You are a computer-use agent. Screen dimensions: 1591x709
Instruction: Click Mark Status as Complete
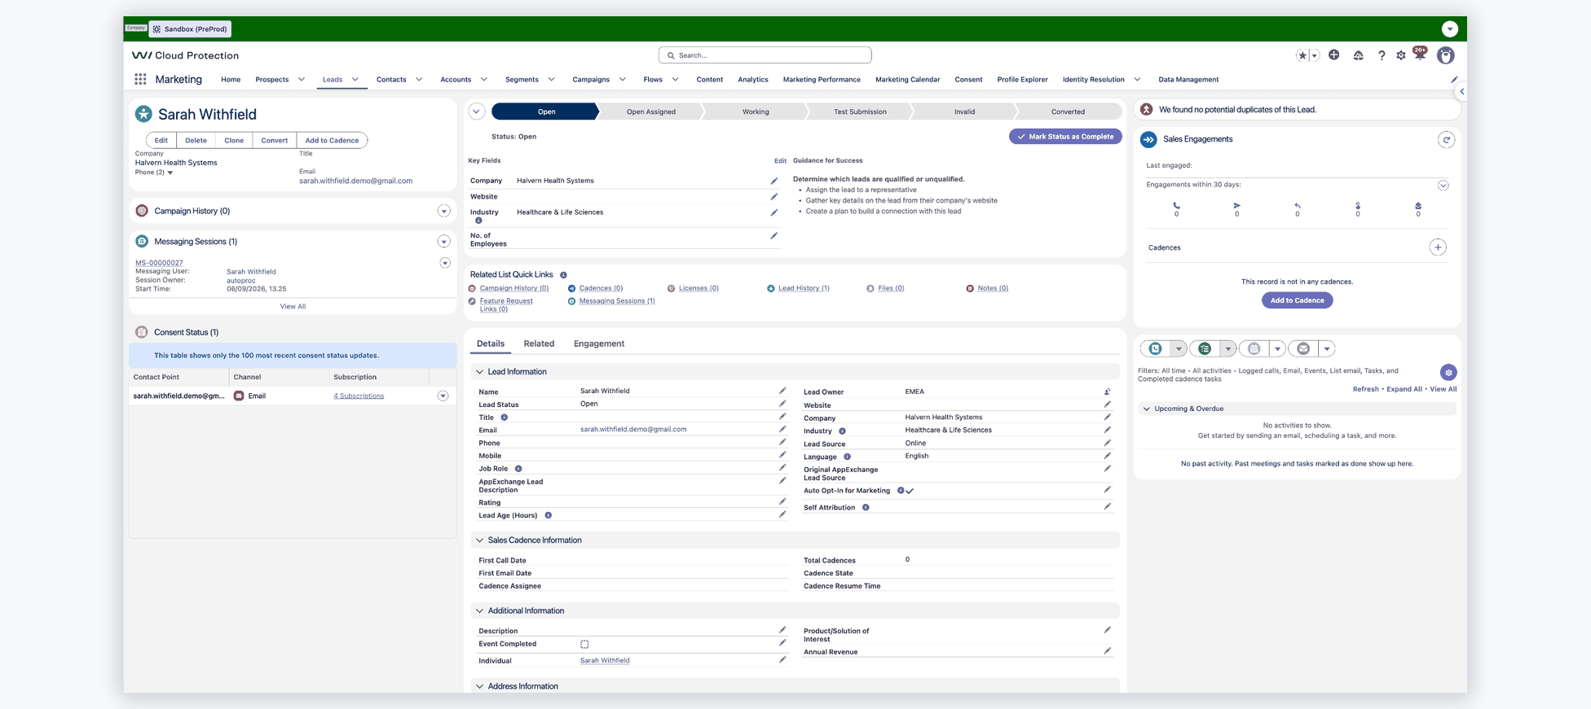(1065, 137)
